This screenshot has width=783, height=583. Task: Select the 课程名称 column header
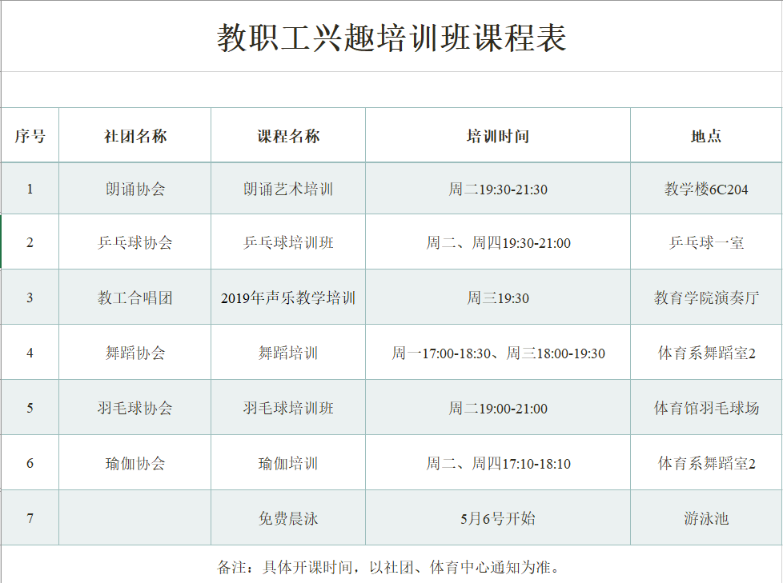coord(288,134)
